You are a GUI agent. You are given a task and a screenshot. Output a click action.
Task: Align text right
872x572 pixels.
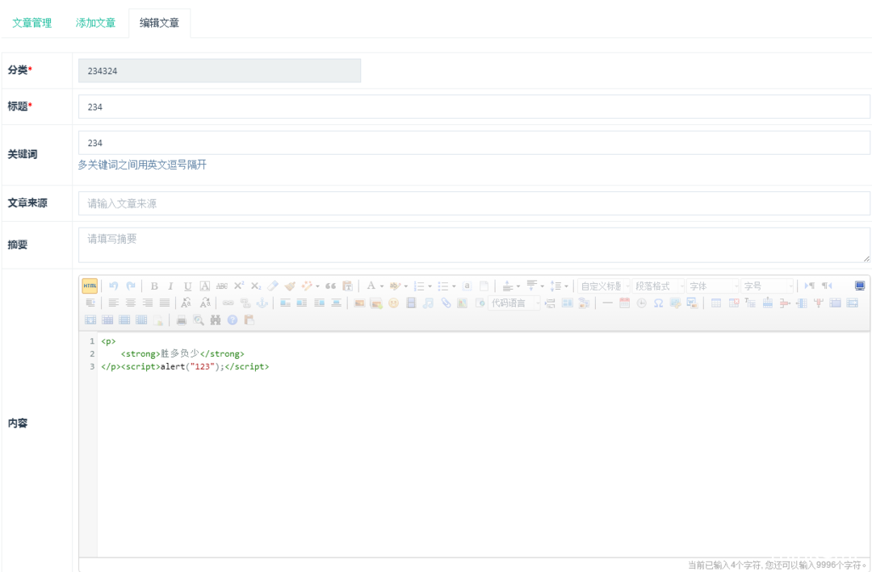148,303
